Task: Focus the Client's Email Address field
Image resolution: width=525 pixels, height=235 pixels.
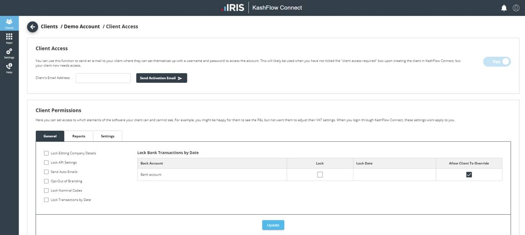Action: coord(103,78)
